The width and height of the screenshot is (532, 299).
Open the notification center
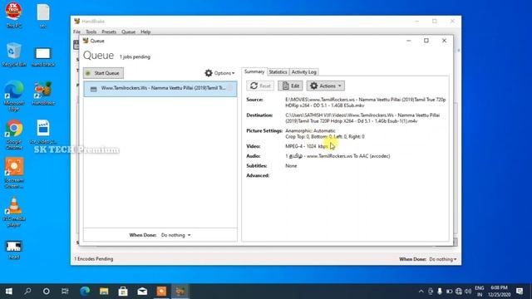click(520, 292)
